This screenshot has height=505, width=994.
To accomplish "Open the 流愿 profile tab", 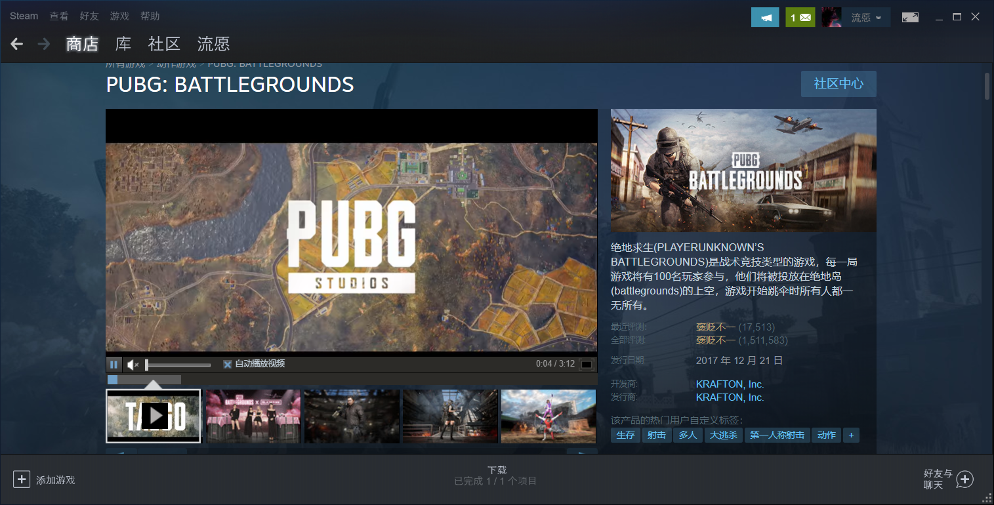I will (x=213, y=44).
